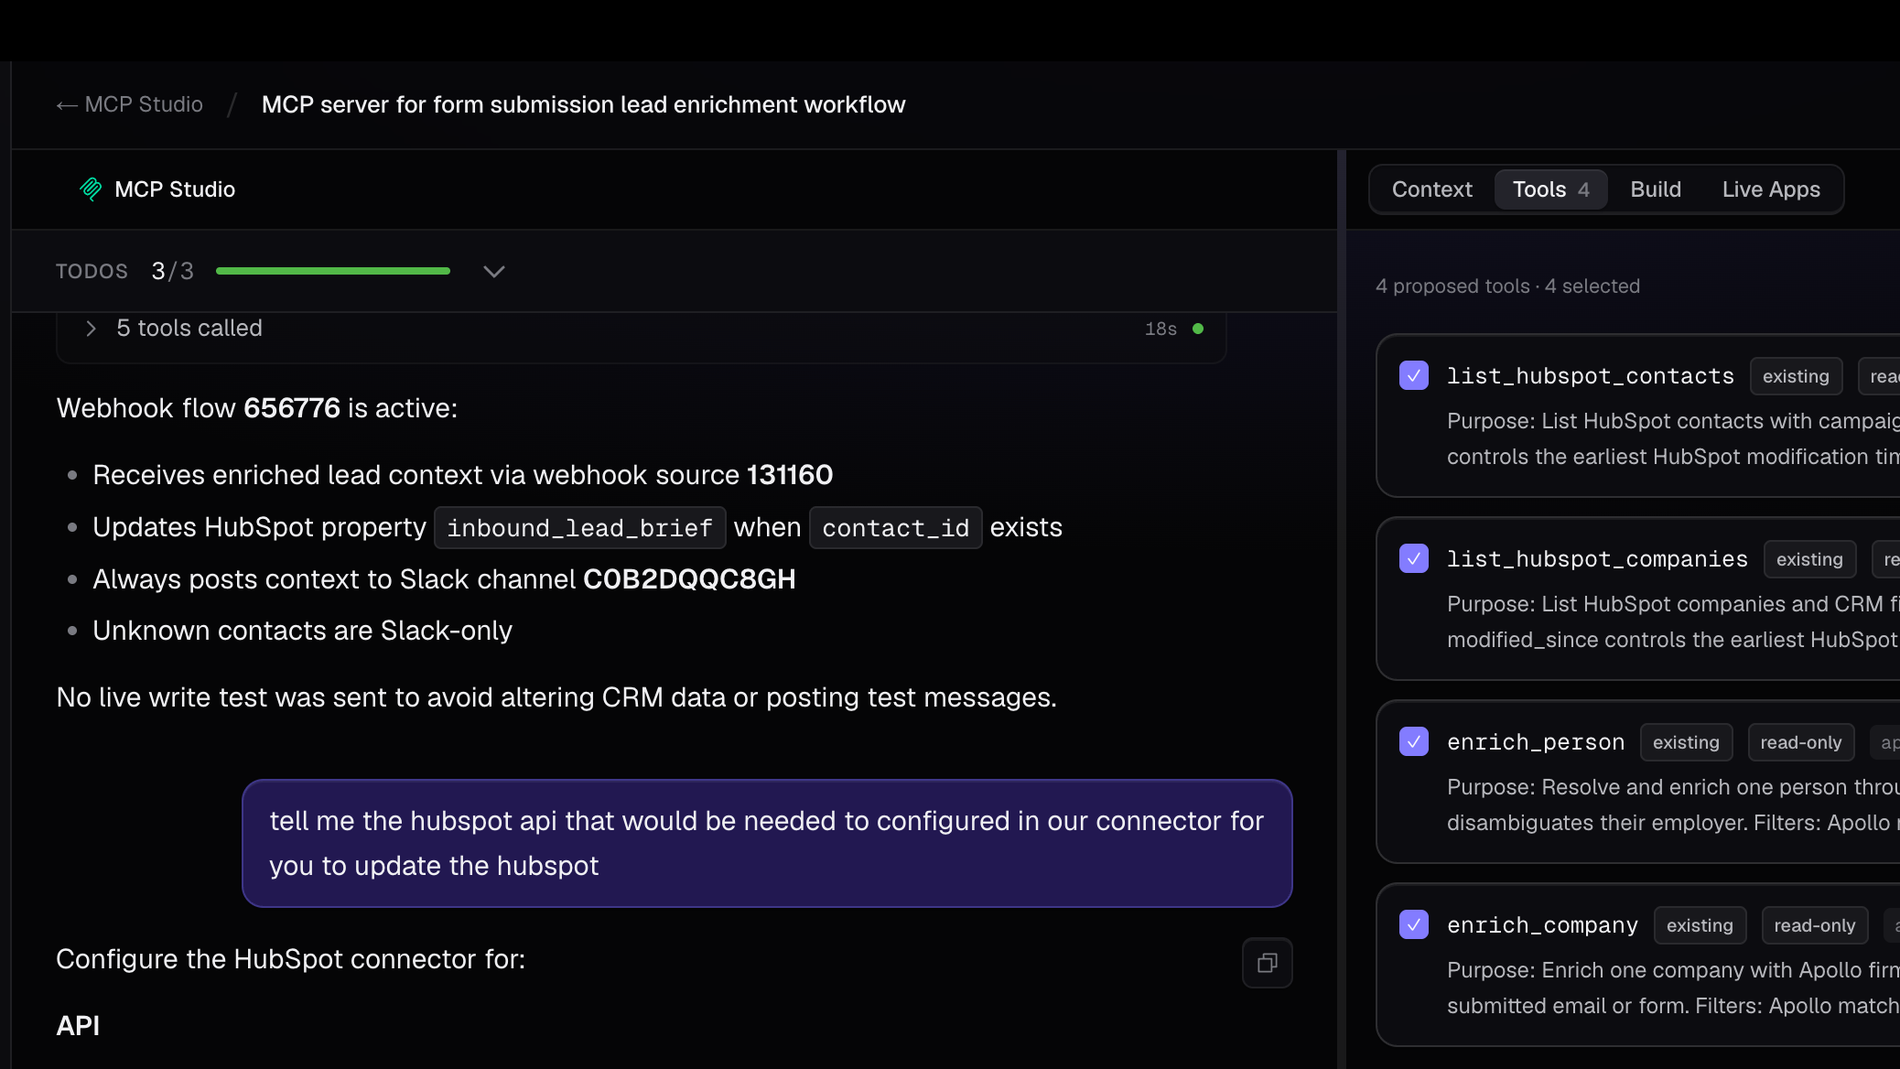Image resolution: width=1900 pixels, height=1069 pixels.
Task: Click the 'No live write test was sent' sentence
Action: coord(556,697)
